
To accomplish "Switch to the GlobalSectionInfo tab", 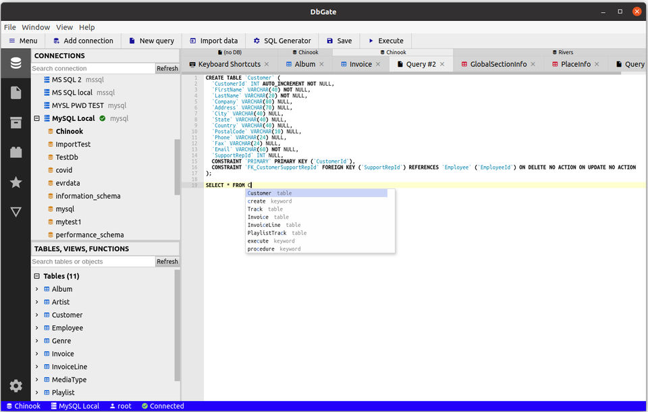I will click(498, 64).
